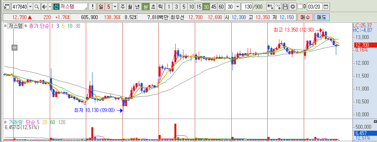
Task: Click the moving average 10 legend number
Action: point(70,26)
